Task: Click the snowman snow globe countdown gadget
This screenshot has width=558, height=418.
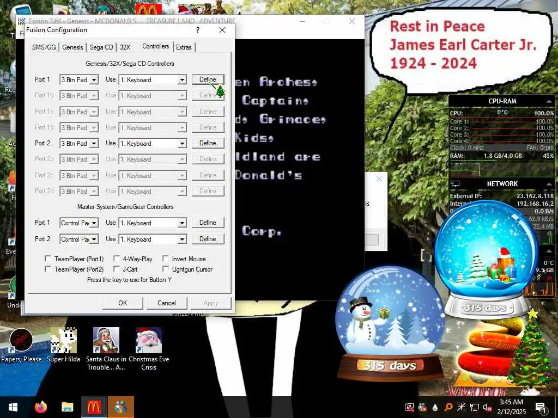Action: pos(390,324)
